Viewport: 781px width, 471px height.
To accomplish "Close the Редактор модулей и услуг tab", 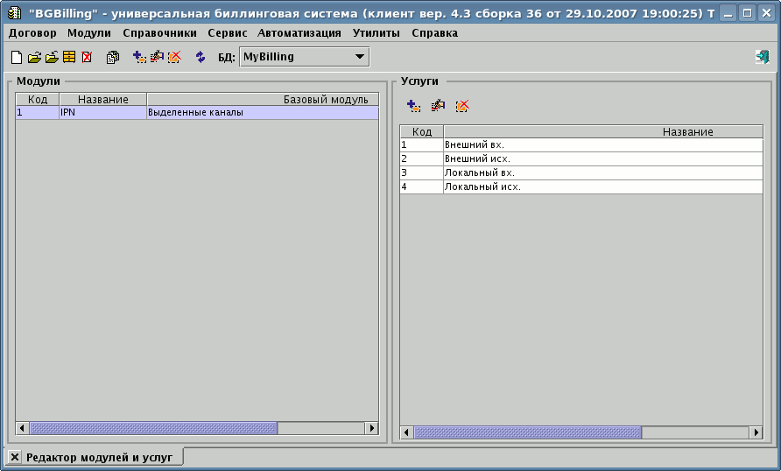I will tap(15, 457).
